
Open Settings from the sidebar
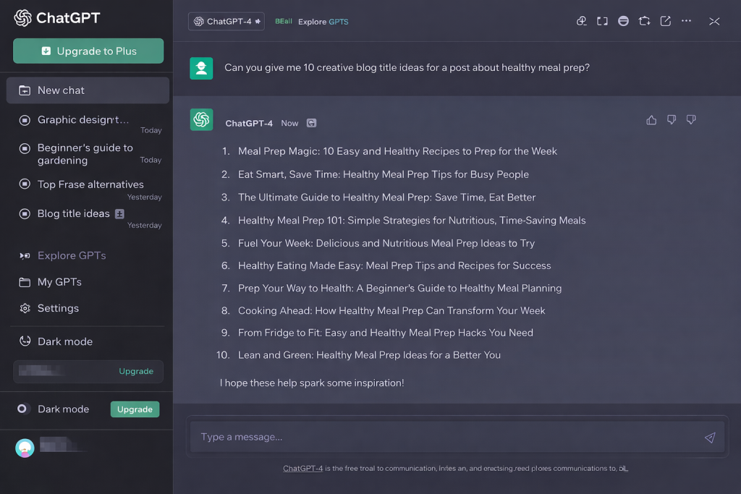(58, 308)
